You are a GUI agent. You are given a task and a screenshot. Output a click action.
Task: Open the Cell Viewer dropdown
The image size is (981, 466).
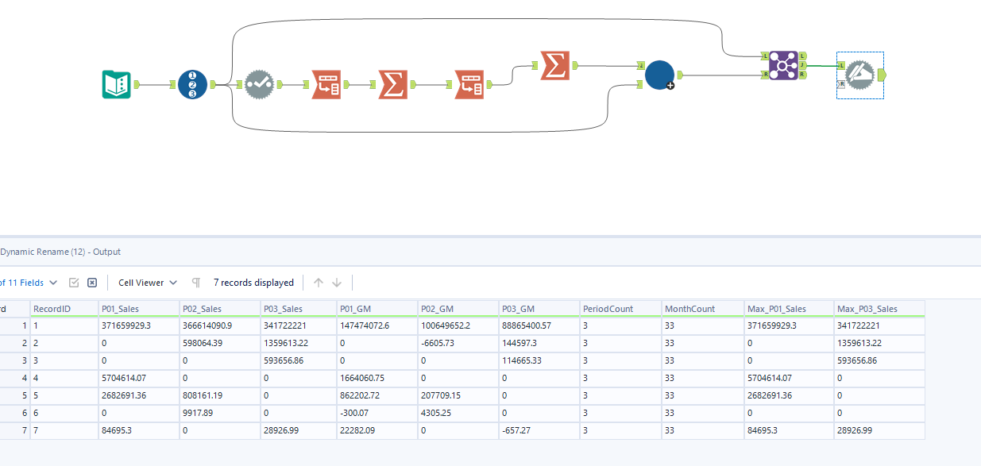(148, 283)
